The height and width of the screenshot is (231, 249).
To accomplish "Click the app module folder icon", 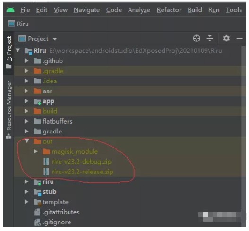I will [37, 101].
